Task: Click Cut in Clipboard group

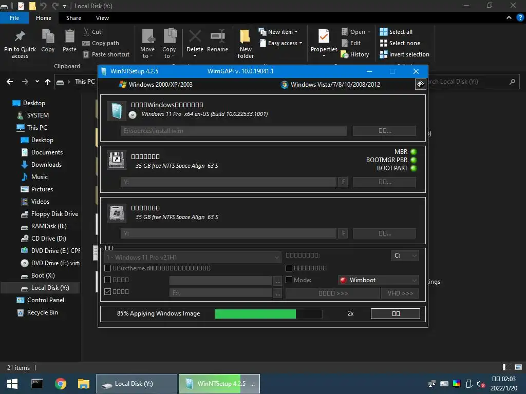Action: click(92, 32)
